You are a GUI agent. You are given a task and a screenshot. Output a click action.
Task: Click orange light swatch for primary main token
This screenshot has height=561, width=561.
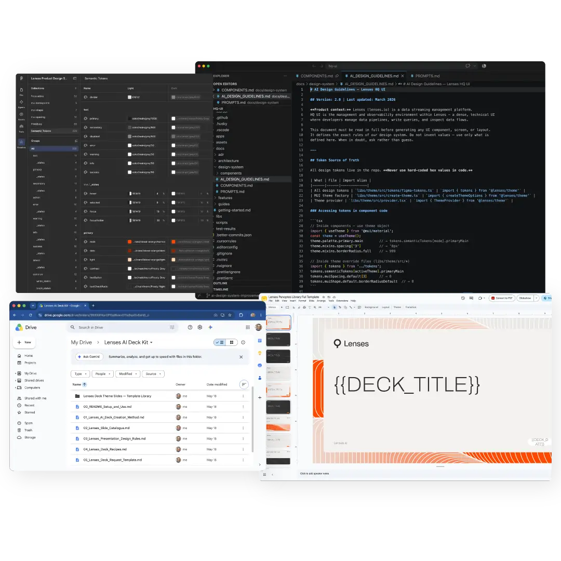tap(129, 242)
